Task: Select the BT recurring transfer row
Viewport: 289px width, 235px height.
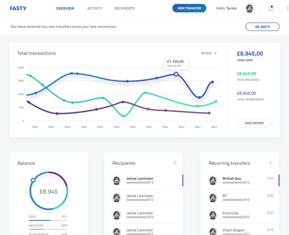Action: click(241, 197)
